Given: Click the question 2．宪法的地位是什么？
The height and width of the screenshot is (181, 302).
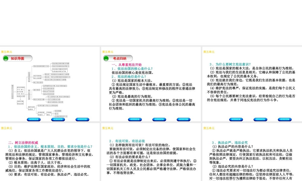Looking at the screenshot, I should [129, 77].
